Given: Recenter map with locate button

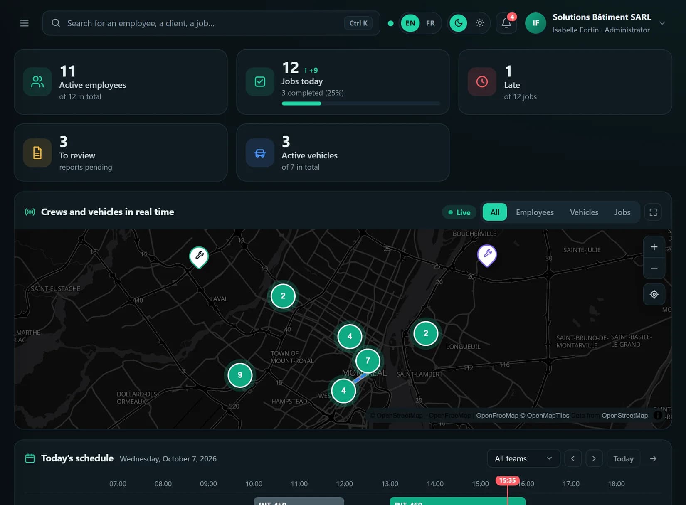Looking at the screenshot, I should tap(654, 294).
